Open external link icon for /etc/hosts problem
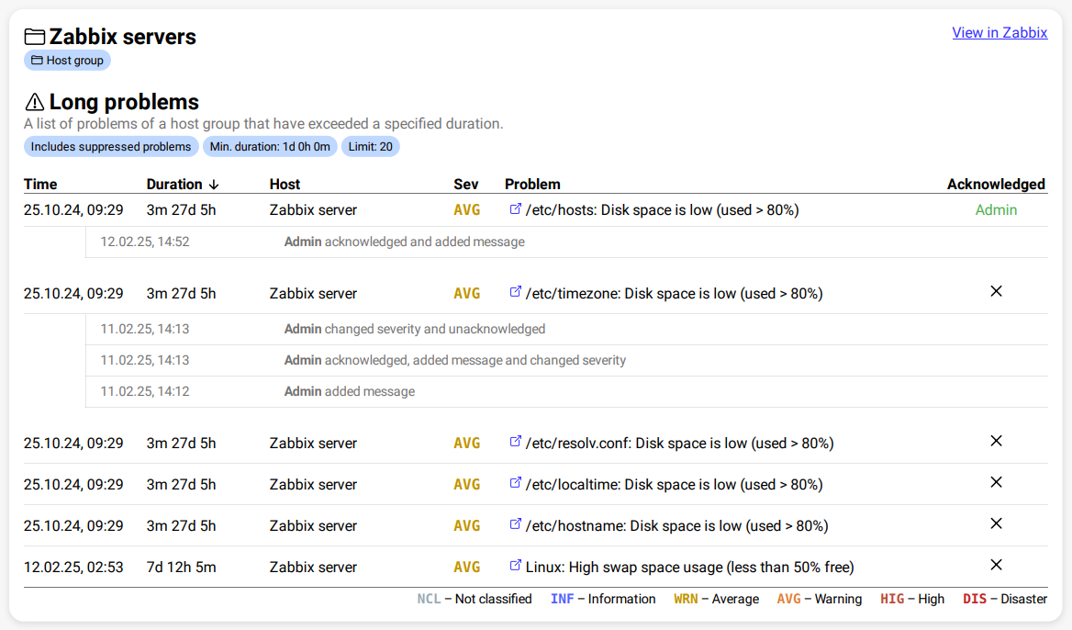1072x630 pixels. (x=515, y=209)
